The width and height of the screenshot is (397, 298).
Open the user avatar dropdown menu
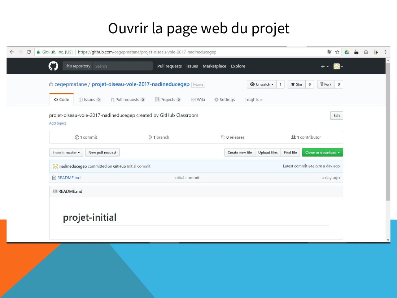[x=338, y=66]
